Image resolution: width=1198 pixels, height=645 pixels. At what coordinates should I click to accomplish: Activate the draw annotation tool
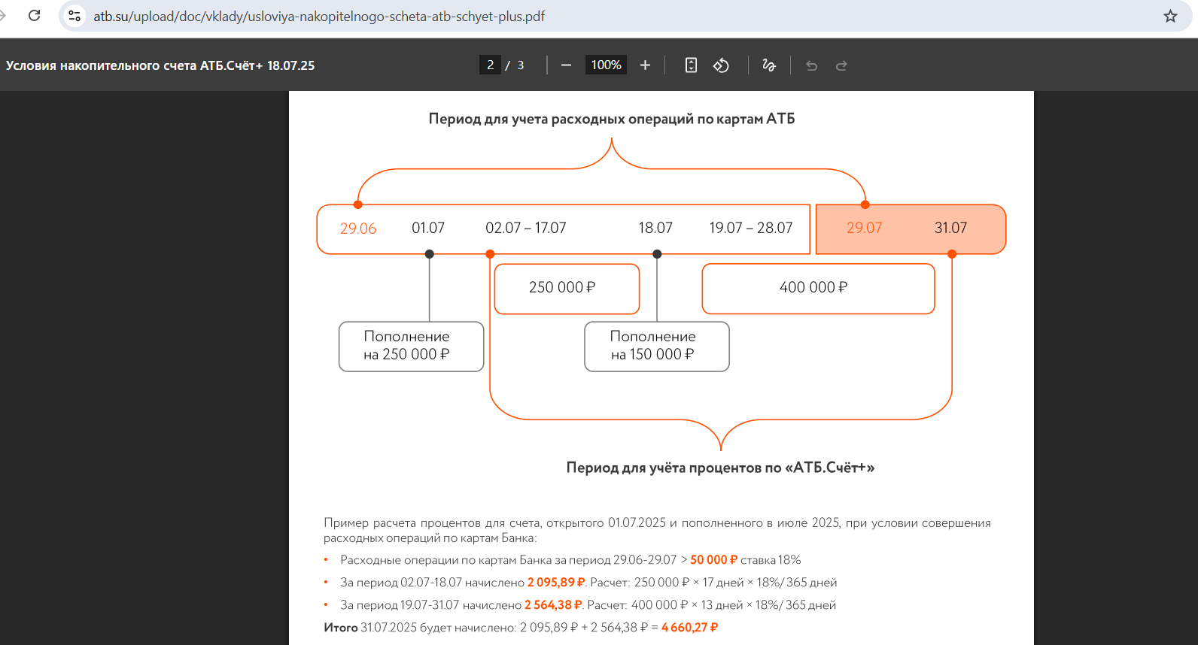coord(768,65)
